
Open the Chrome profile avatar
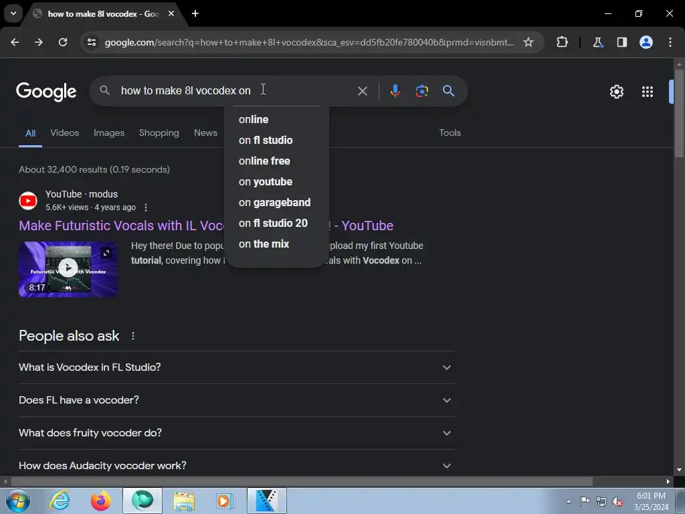coord(646,42)
